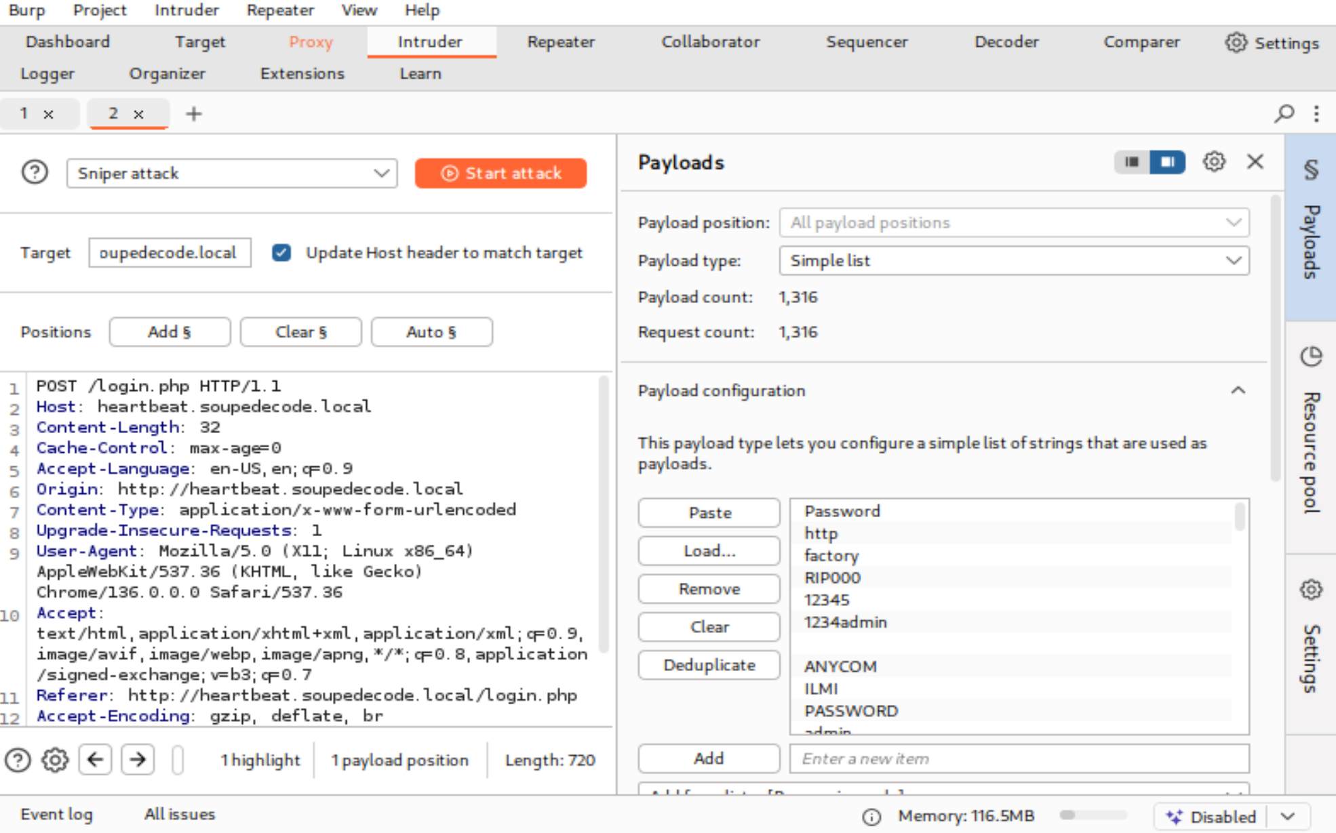Click Load... payload button
Image resolution: width=1336 pixels, height=833 pixels.
709,551
